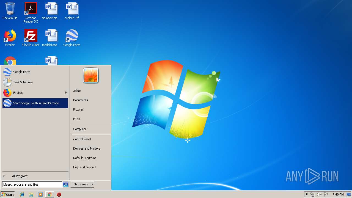Open Google Earth desktop shortcut
The image size is (352, 198).
click(x=72, y=38)
